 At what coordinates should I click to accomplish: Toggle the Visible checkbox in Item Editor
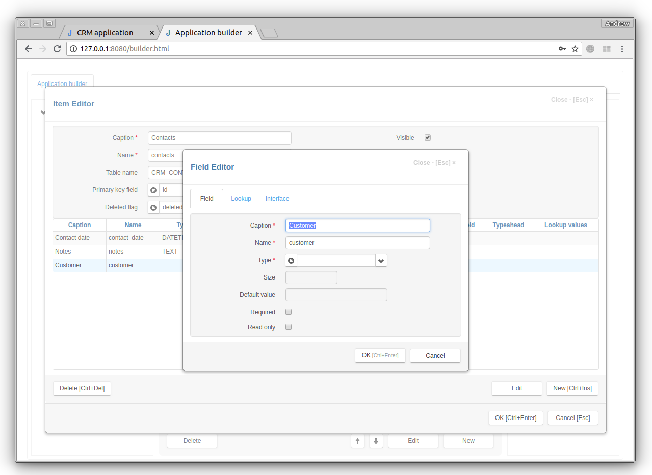[428, 137]
